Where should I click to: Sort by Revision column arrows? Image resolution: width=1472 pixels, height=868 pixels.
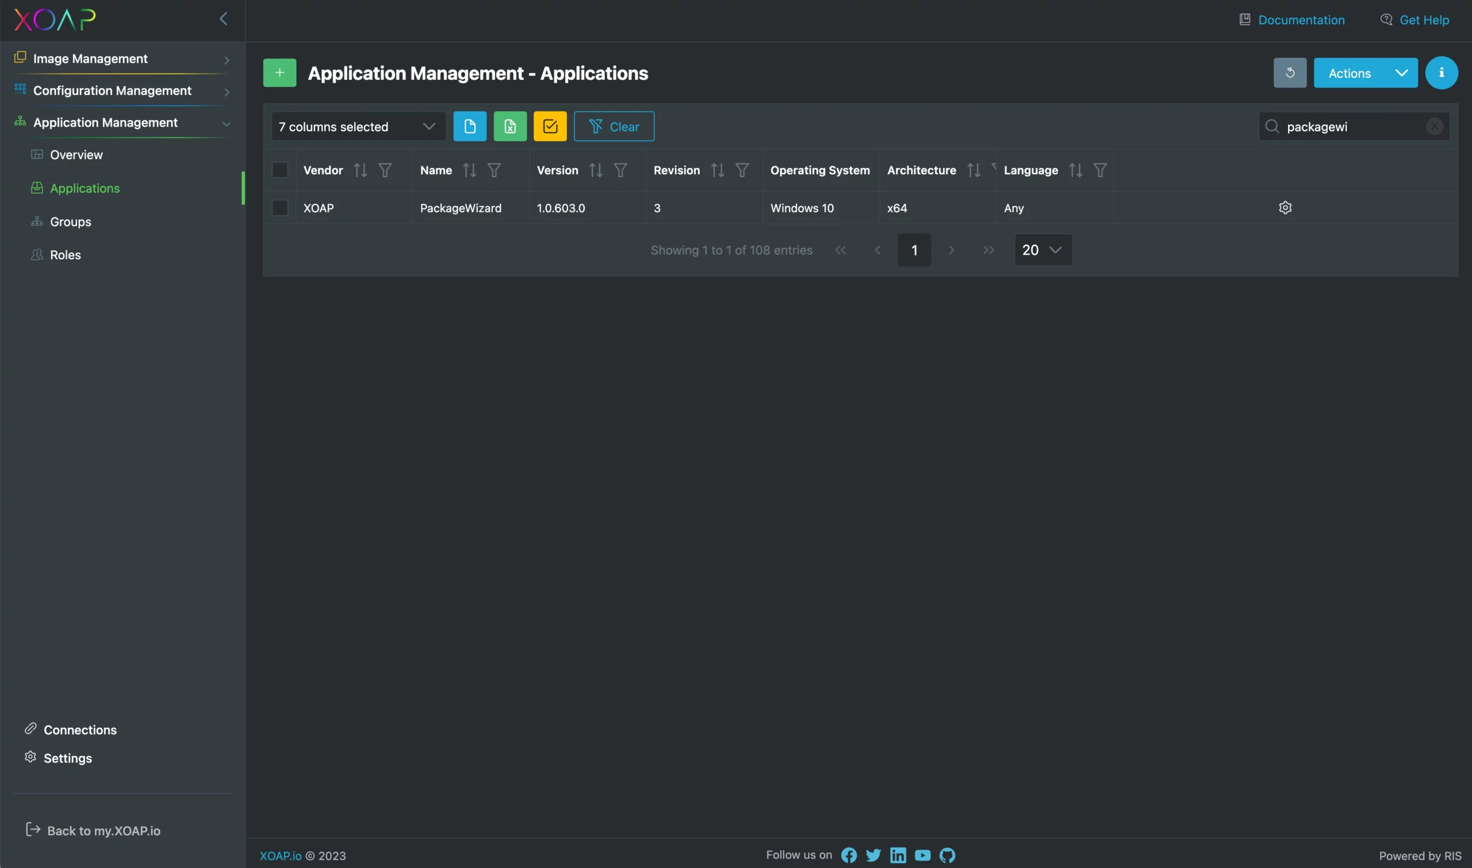(x=717, y=170)
